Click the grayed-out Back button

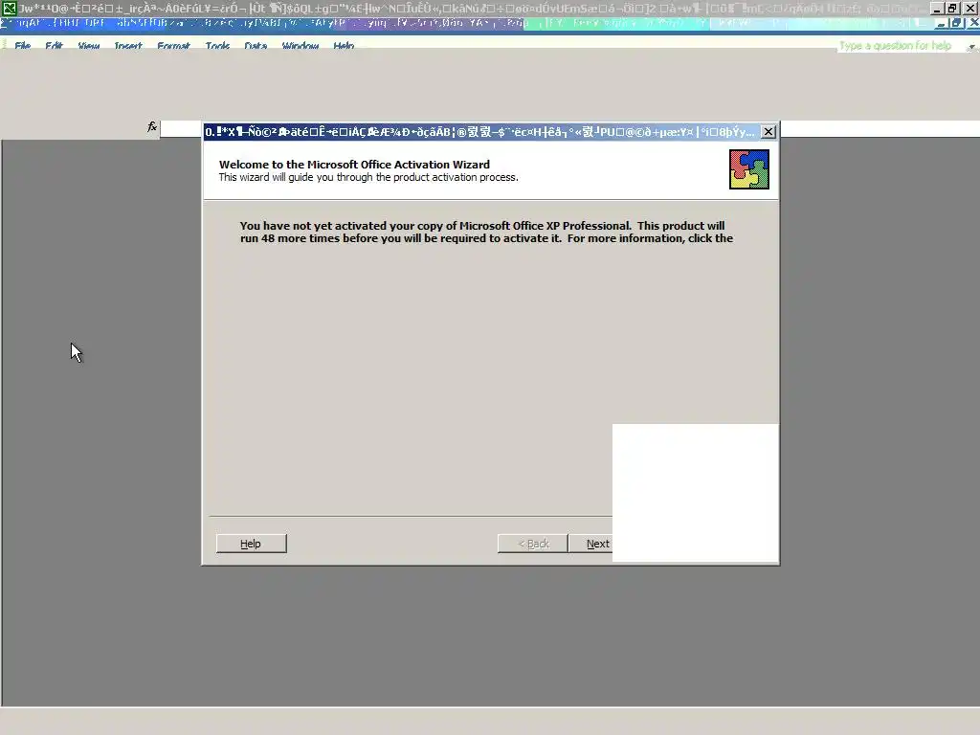point(532,544)
